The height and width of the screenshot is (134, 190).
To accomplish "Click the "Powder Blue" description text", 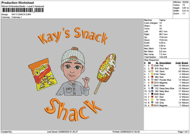I will [165, 80].
